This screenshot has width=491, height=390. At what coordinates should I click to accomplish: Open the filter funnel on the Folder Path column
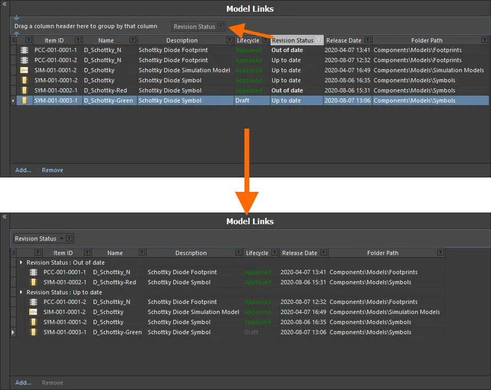(x=484, y=40)
